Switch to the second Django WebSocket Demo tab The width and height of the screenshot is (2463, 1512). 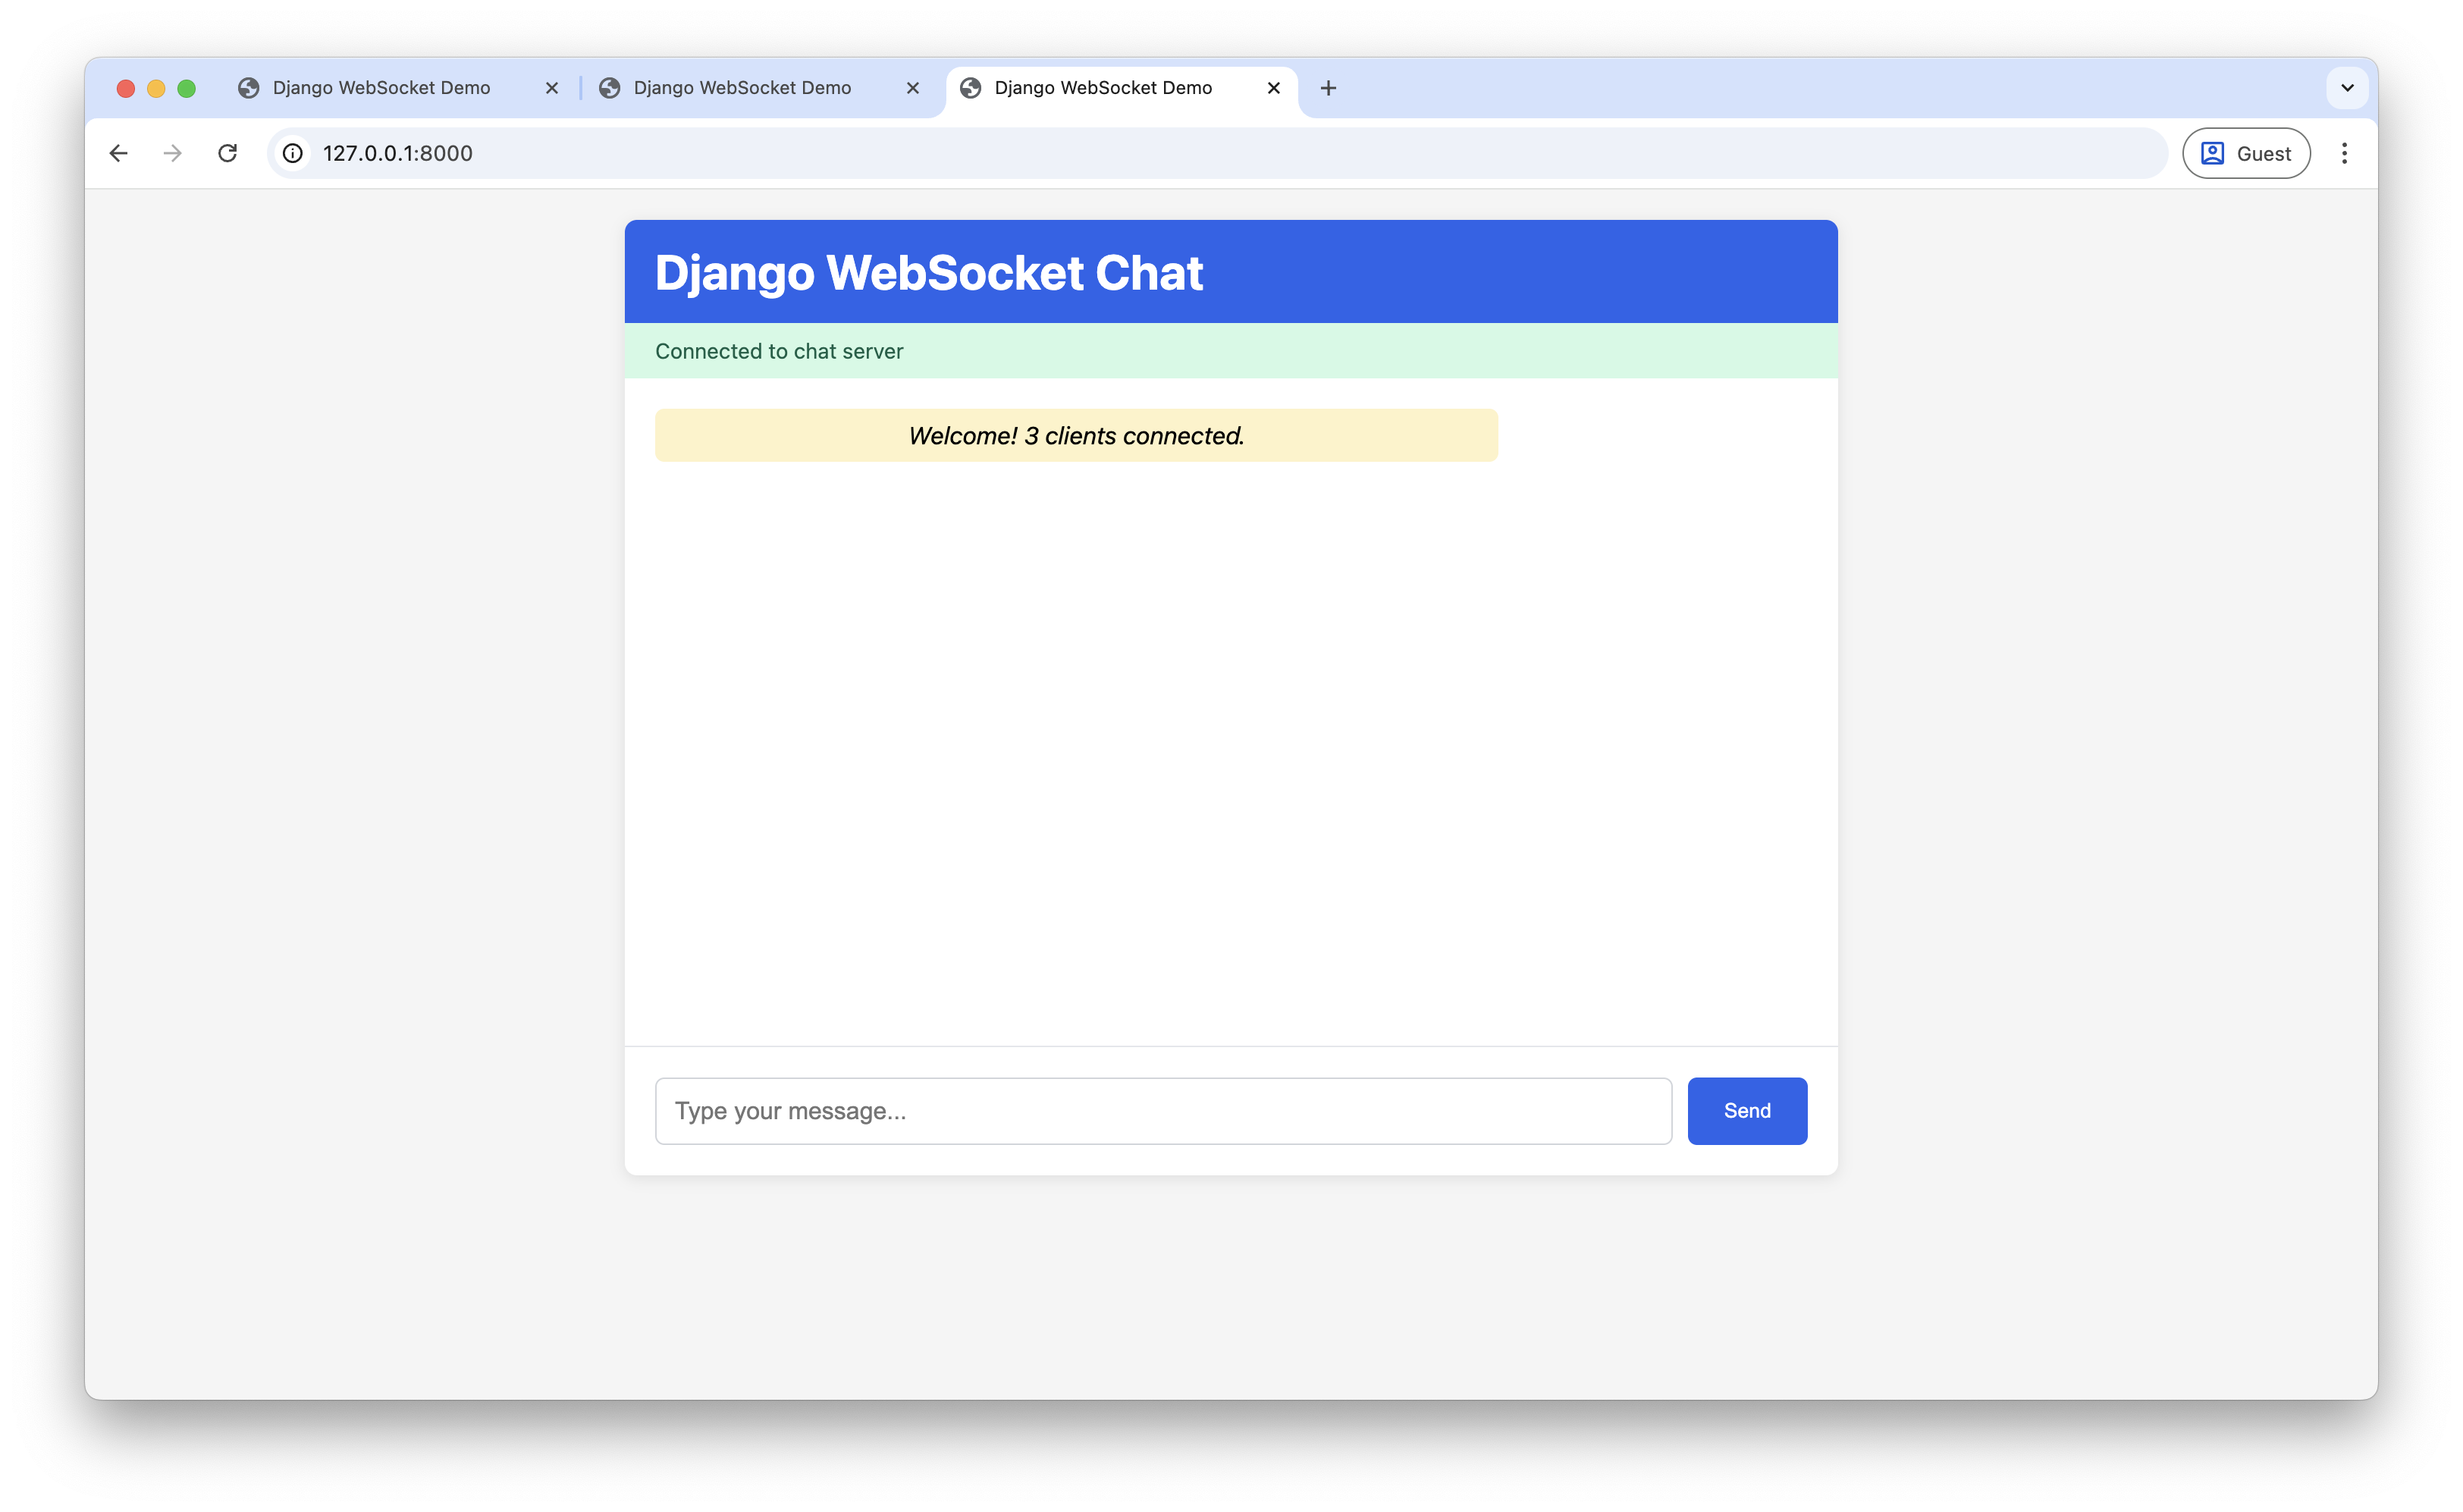[761, 88]
